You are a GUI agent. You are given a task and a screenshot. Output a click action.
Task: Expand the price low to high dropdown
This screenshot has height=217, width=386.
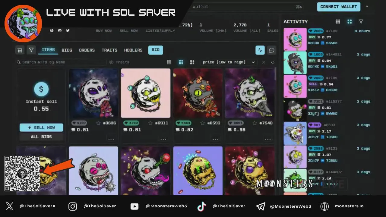pos(229,62)
